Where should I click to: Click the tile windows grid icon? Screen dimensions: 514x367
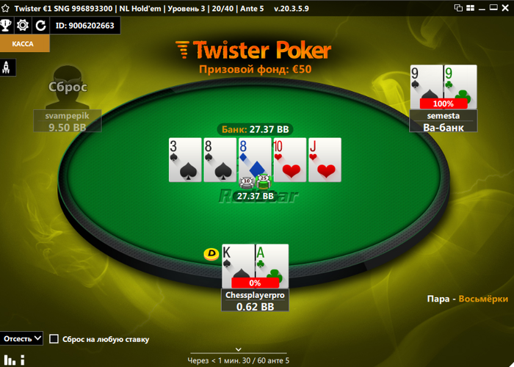(470, 8)
